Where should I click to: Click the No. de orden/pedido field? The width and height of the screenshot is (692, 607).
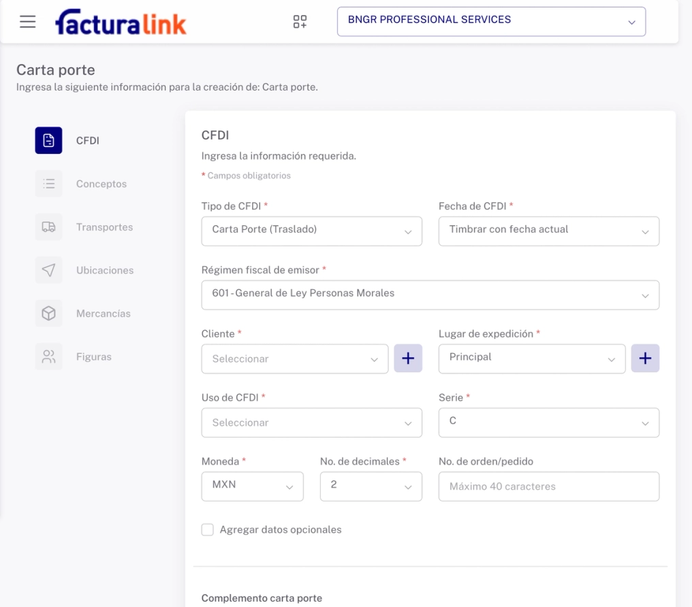[x=548, y=487]
